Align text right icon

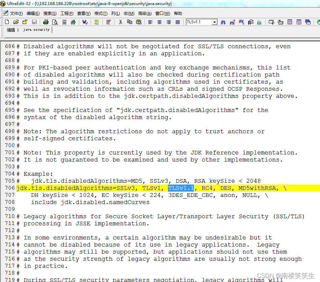169,22
